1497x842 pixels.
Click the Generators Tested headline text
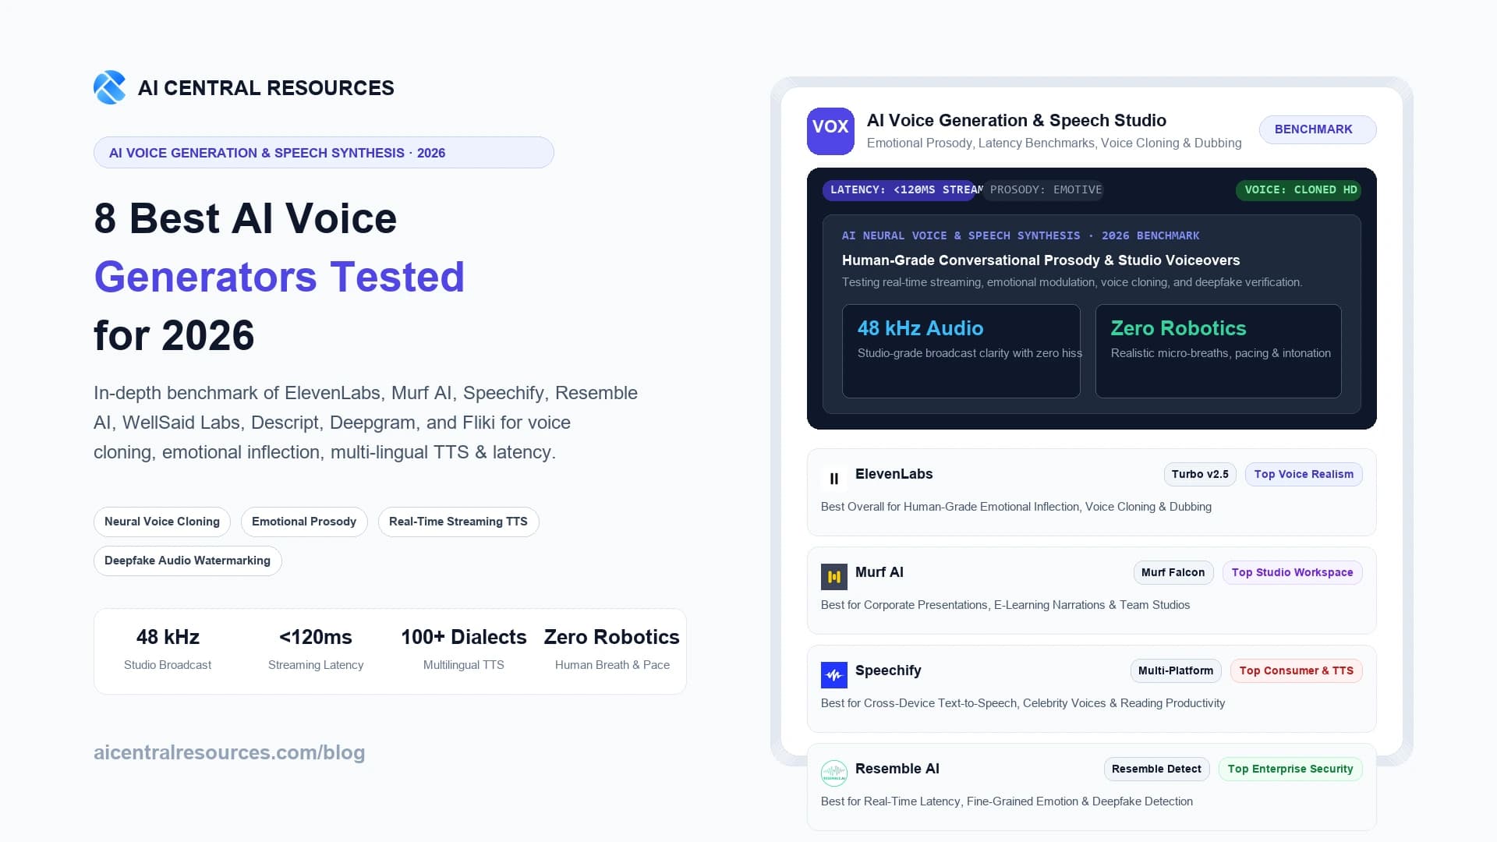pos(279,277)
